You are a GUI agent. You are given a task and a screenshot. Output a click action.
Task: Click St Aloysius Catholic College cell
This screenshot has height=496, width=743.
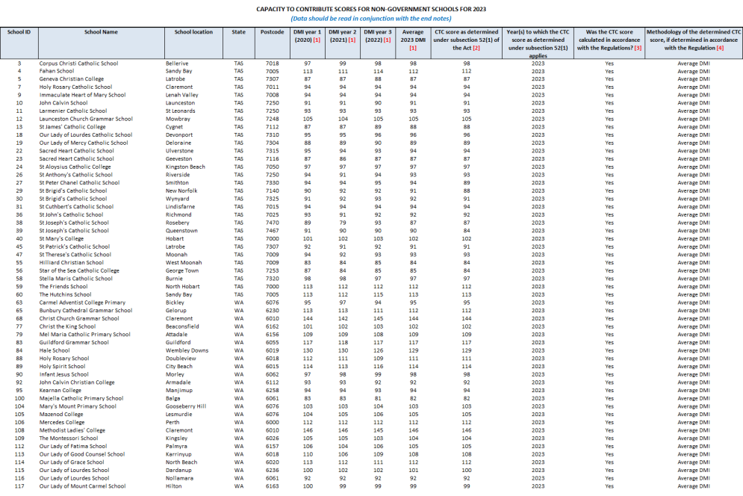75,167
